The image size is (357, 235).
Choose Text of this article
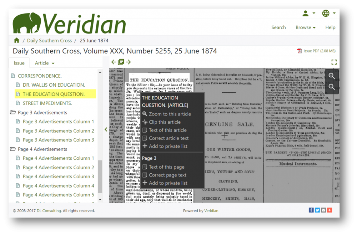[x=164, y=130]
